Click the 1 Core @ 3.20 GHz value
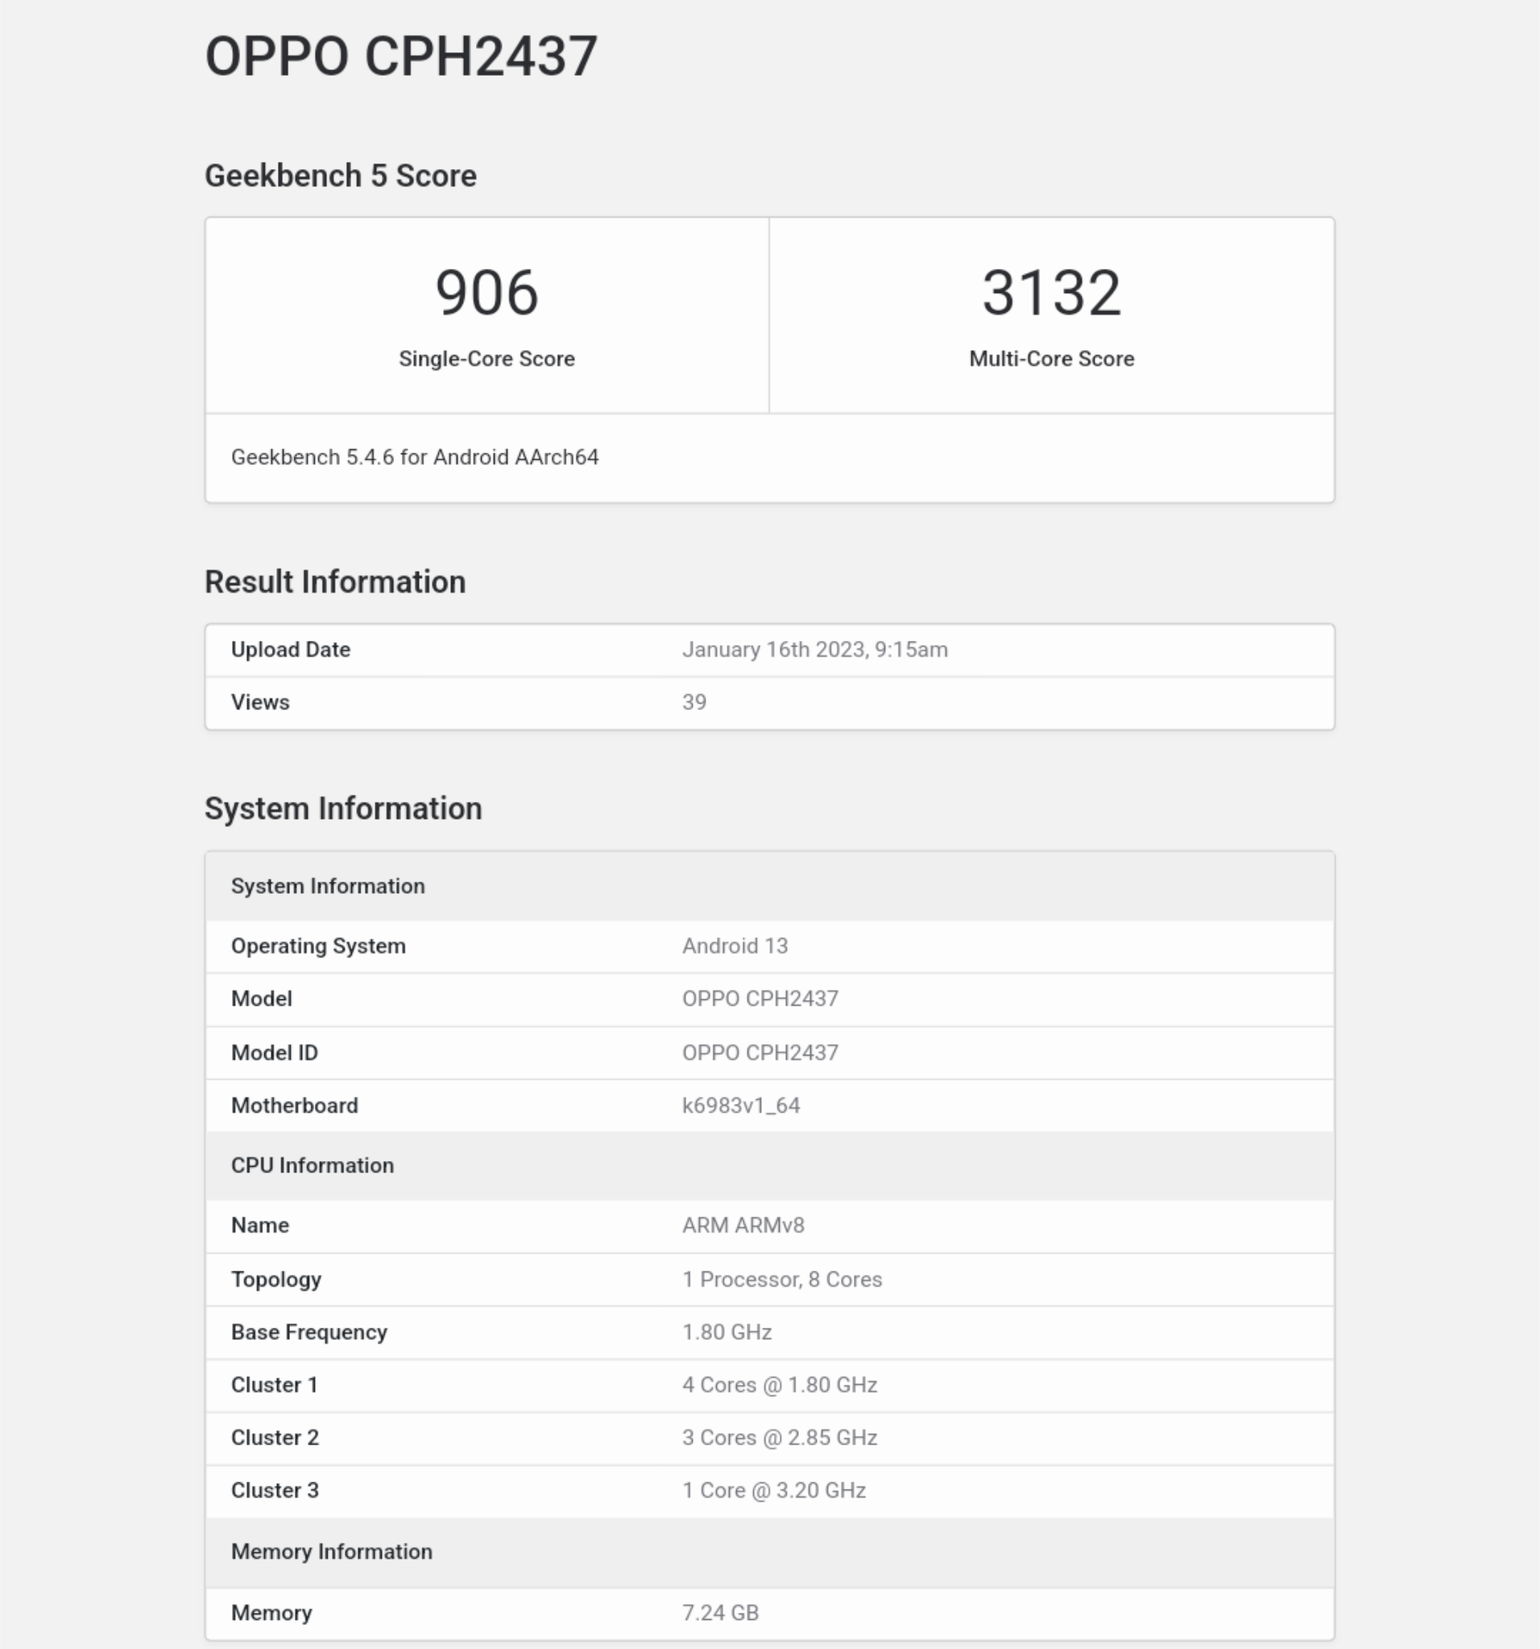The height and width of the screenshot is (1649, 1540). (774, 1490)
